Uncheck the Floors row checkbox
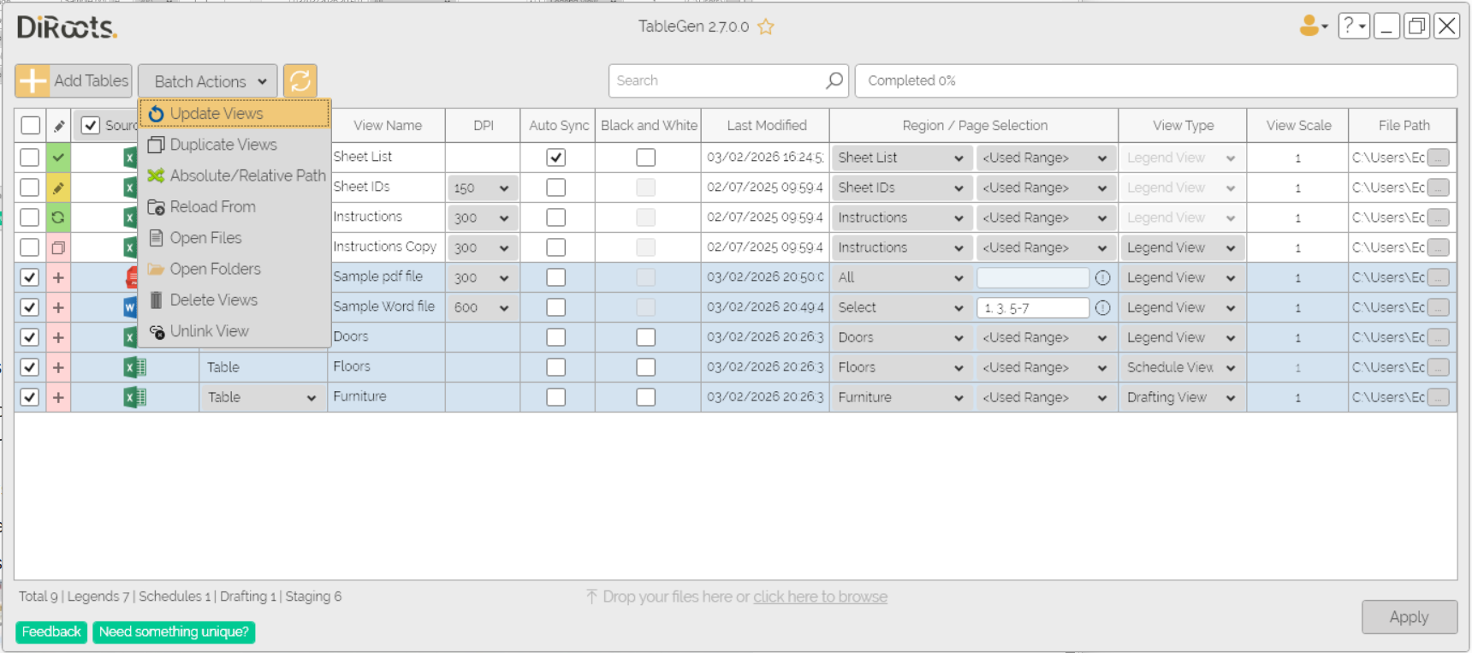This screenshot has width=1472, height=653. click(30, 367)
